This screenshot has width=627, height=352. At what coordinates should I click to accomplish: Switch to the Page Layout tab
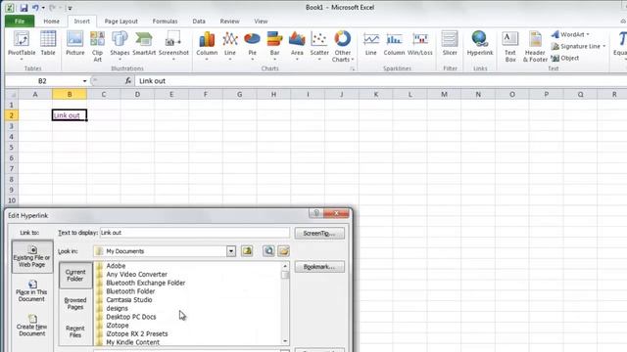click(x=121, y=22)
